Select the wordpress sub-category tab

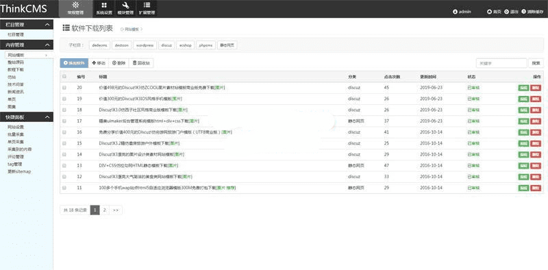click(x=145, y=45)
